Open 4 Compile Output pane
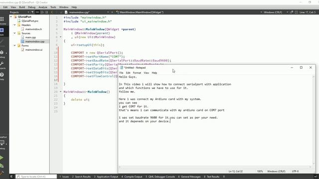Image resolution: width=319 pixels, height=179 pixels. tap(132, 177)
